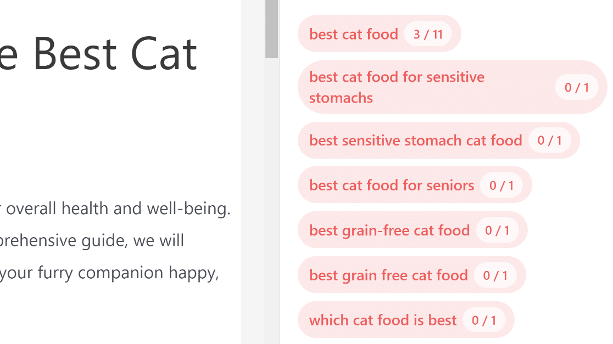Click the "your furry companion happy," line
The width and height of the screenshot is (613, 344).
tap(109, 273)
